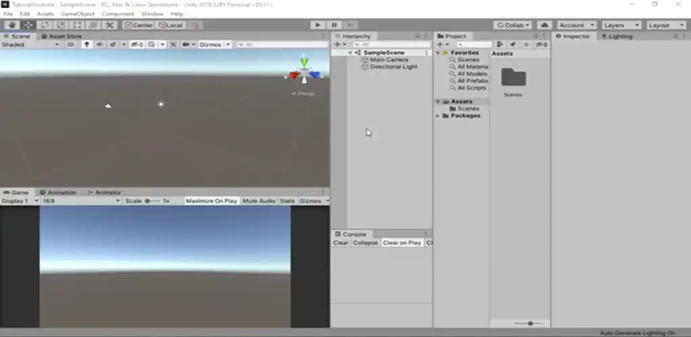Toggle grid snapping icon in toolbar
Viewport: 691px width, 337px height.
(195, 25)
